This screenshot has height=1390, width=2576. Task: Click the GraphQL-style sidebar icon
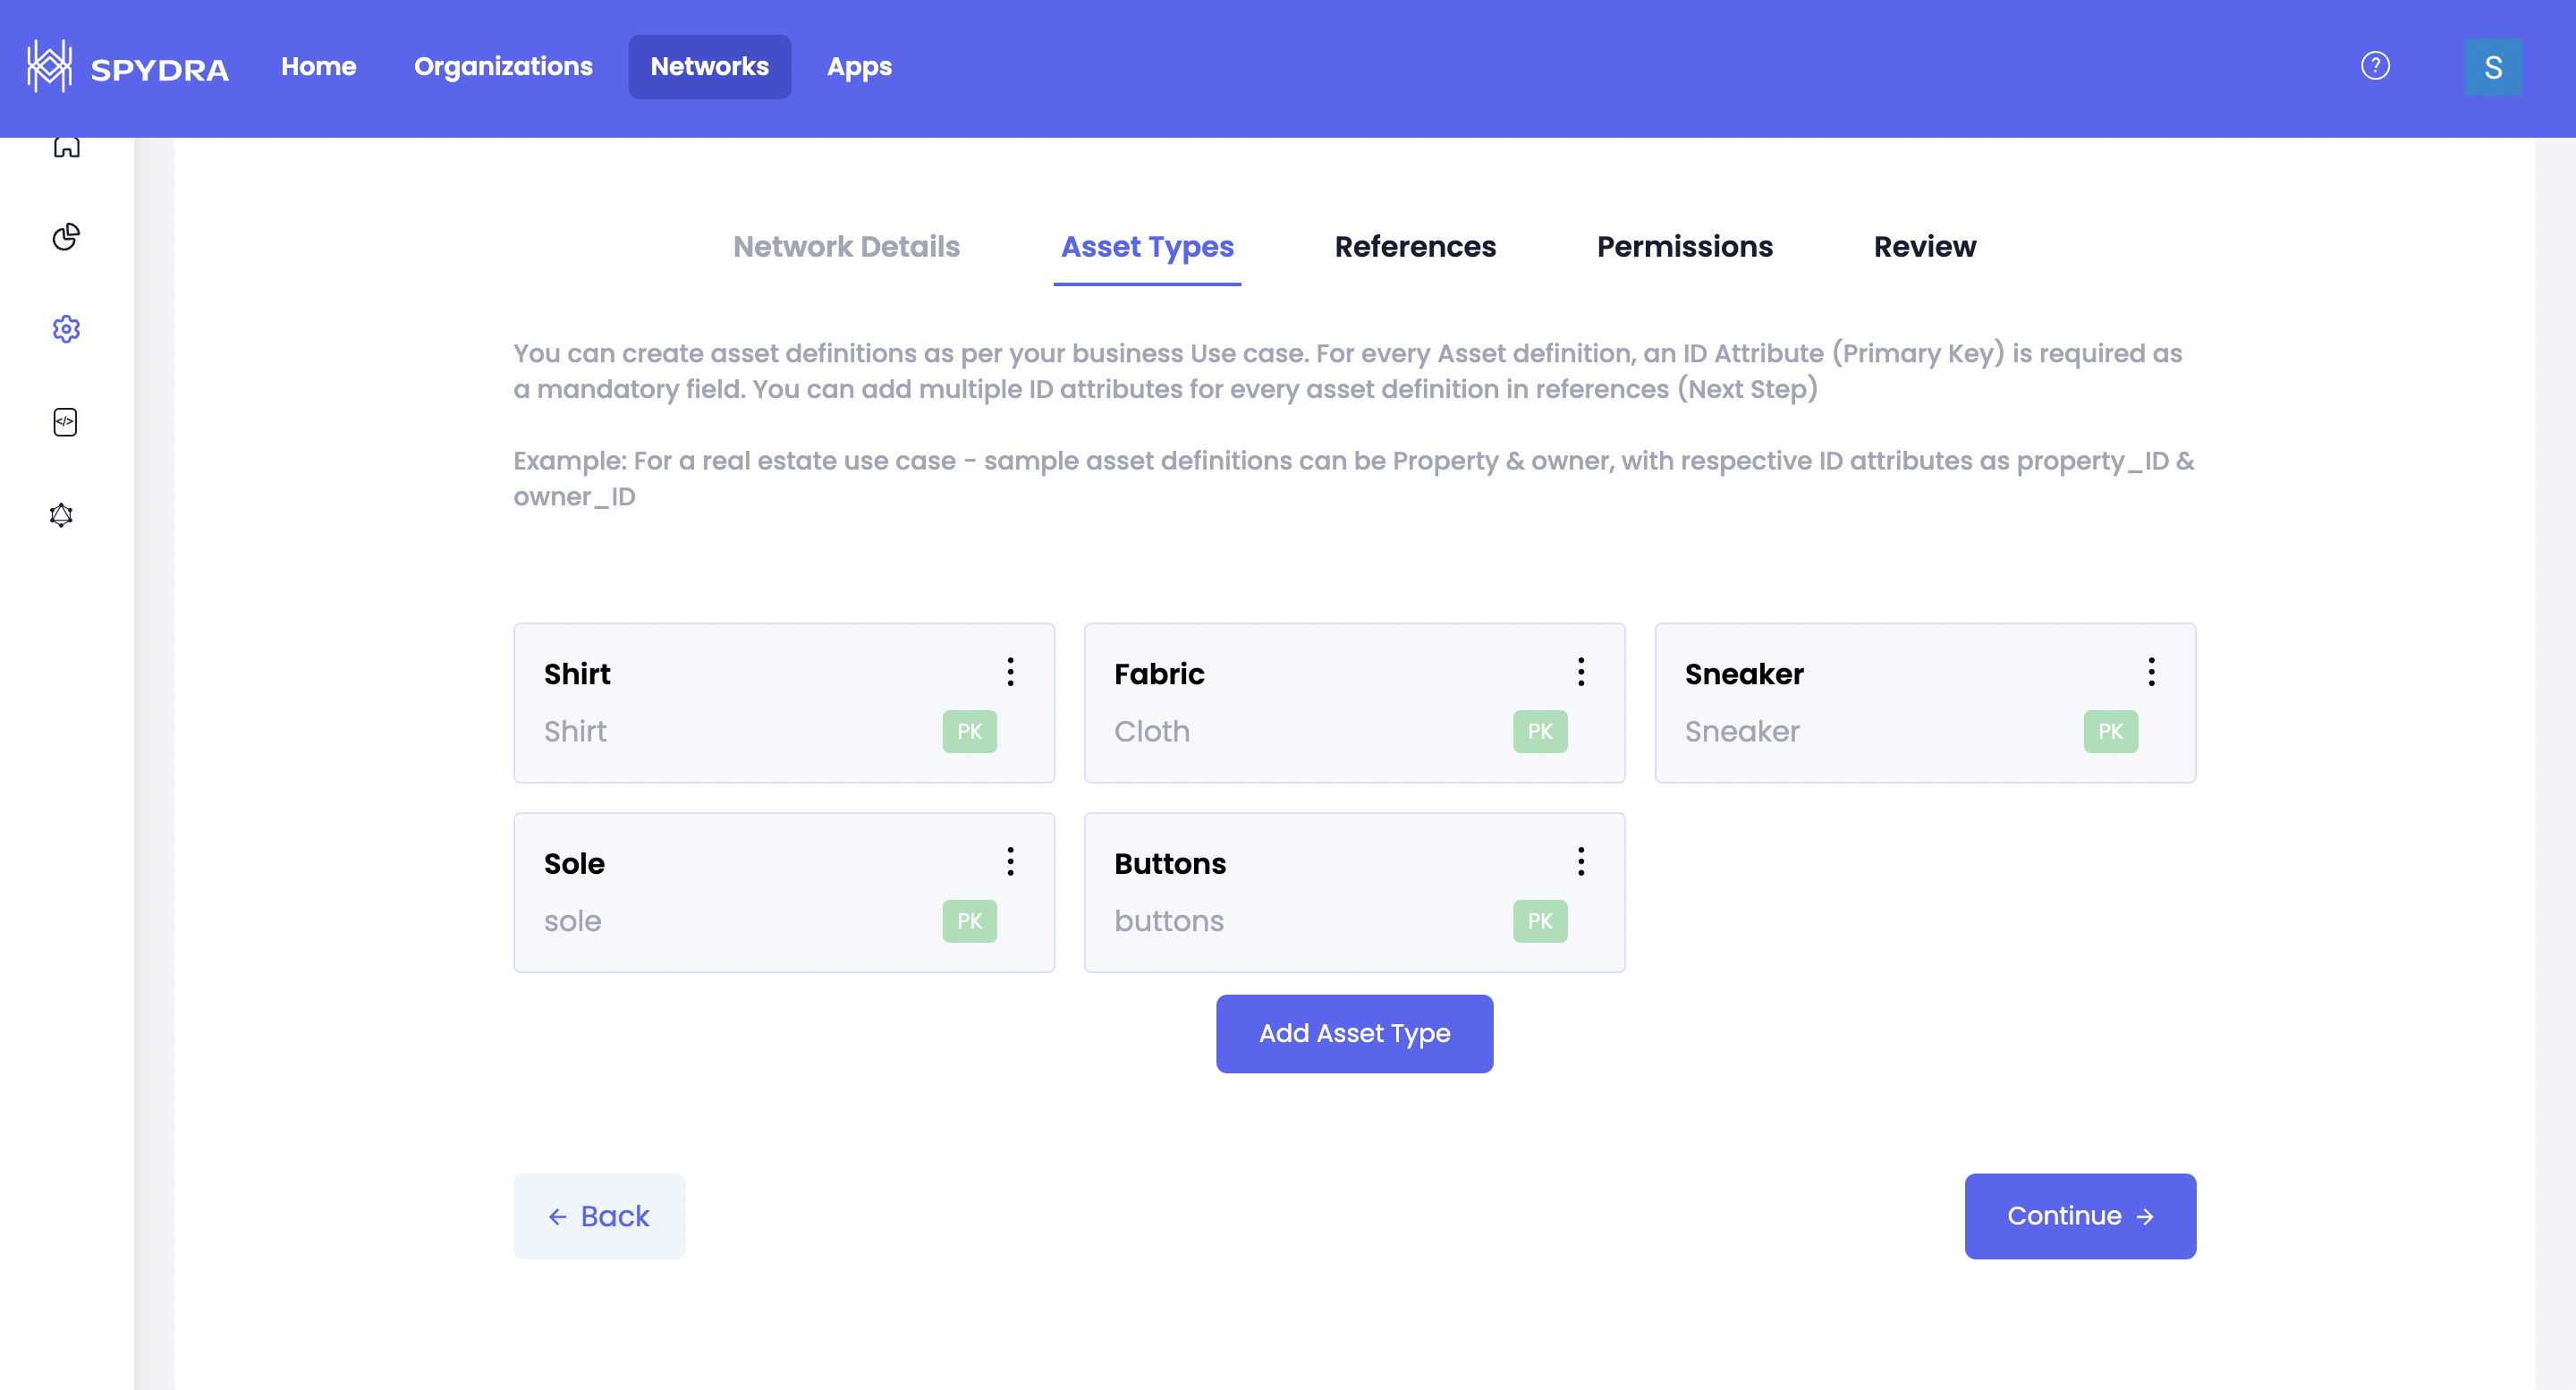[x=62, y=515]
